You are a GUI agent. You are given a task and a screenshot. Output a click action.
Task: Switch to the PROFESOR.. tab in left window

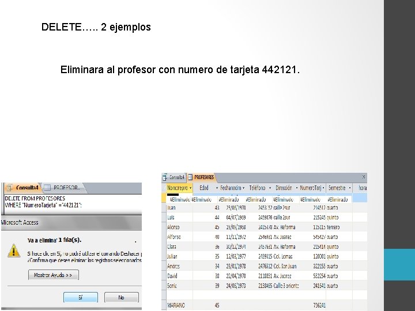click(63, 188)
